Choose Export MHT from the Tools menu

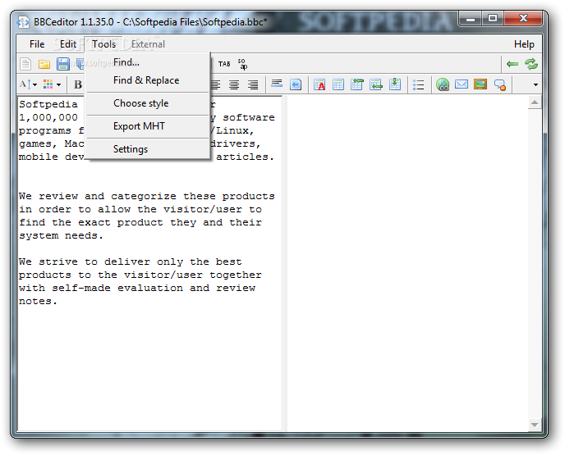tap(148, 126)
